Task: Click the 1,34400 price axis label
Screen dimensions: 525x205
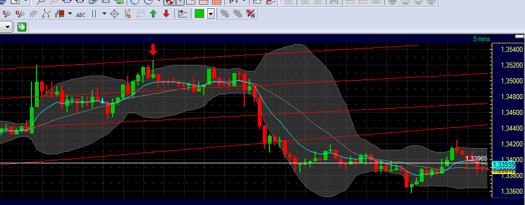Action: 511,128
